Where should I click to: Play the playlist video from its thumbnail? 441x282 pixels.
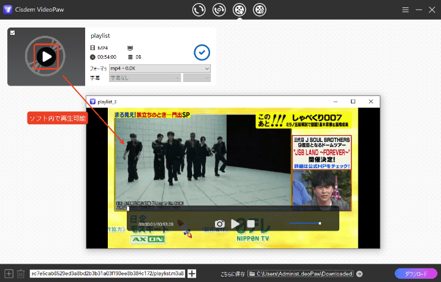47,57
